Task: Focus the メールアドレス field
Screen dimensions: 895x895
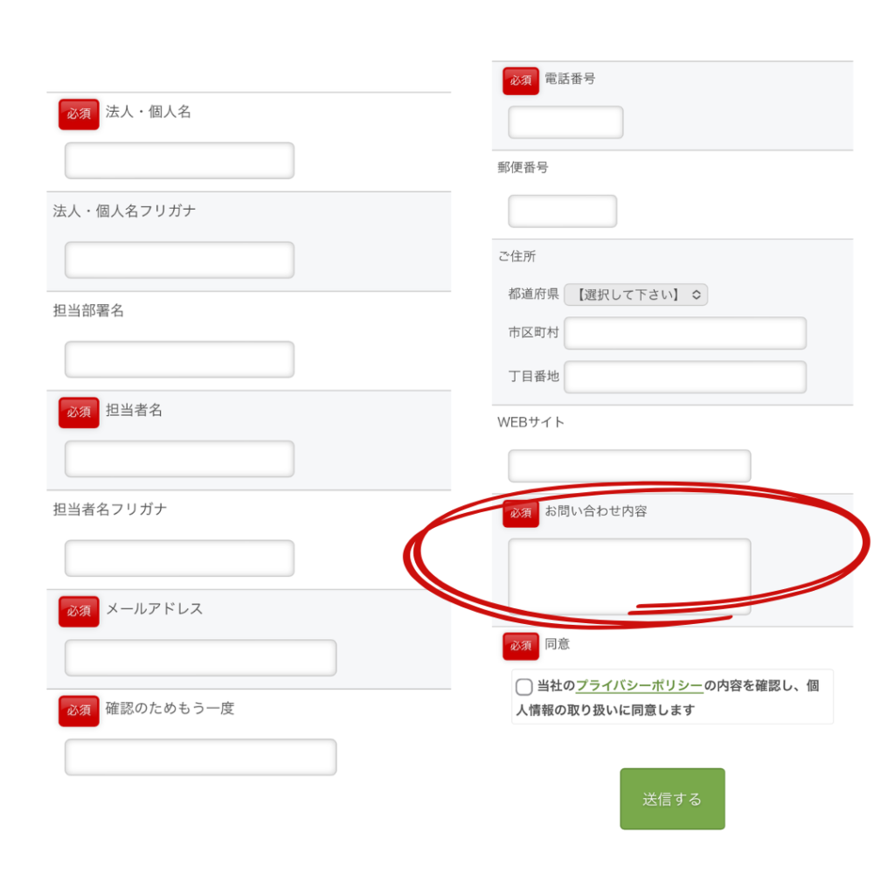Action: [200, 658]
